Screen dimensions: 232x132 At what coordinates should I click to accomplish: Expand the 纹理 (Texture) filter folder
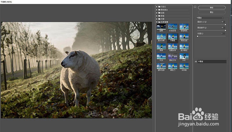click(x=157, y=19)
